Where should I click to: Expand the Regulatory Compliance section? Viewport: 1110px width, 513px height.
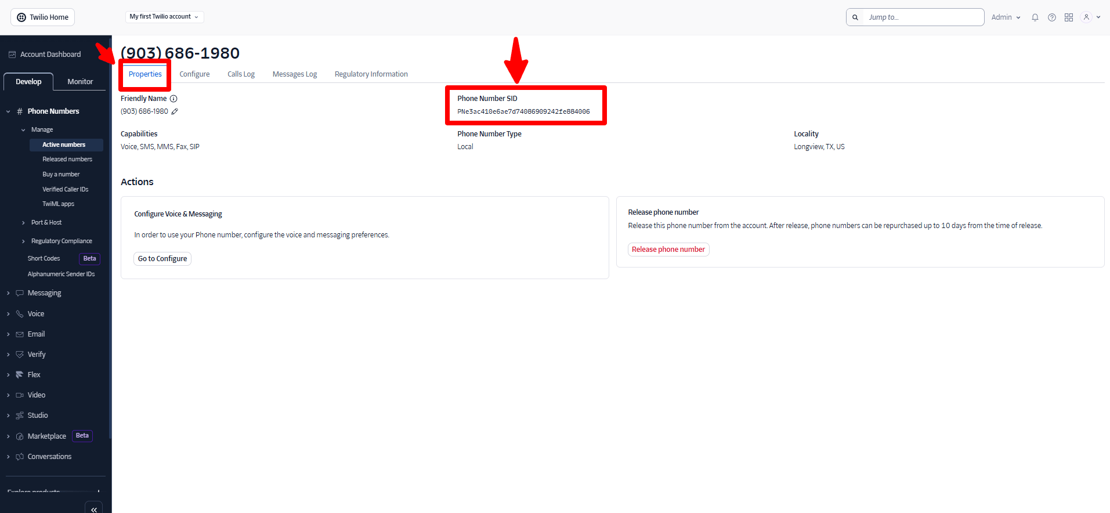pyautogui.click(x=23, y=241)
